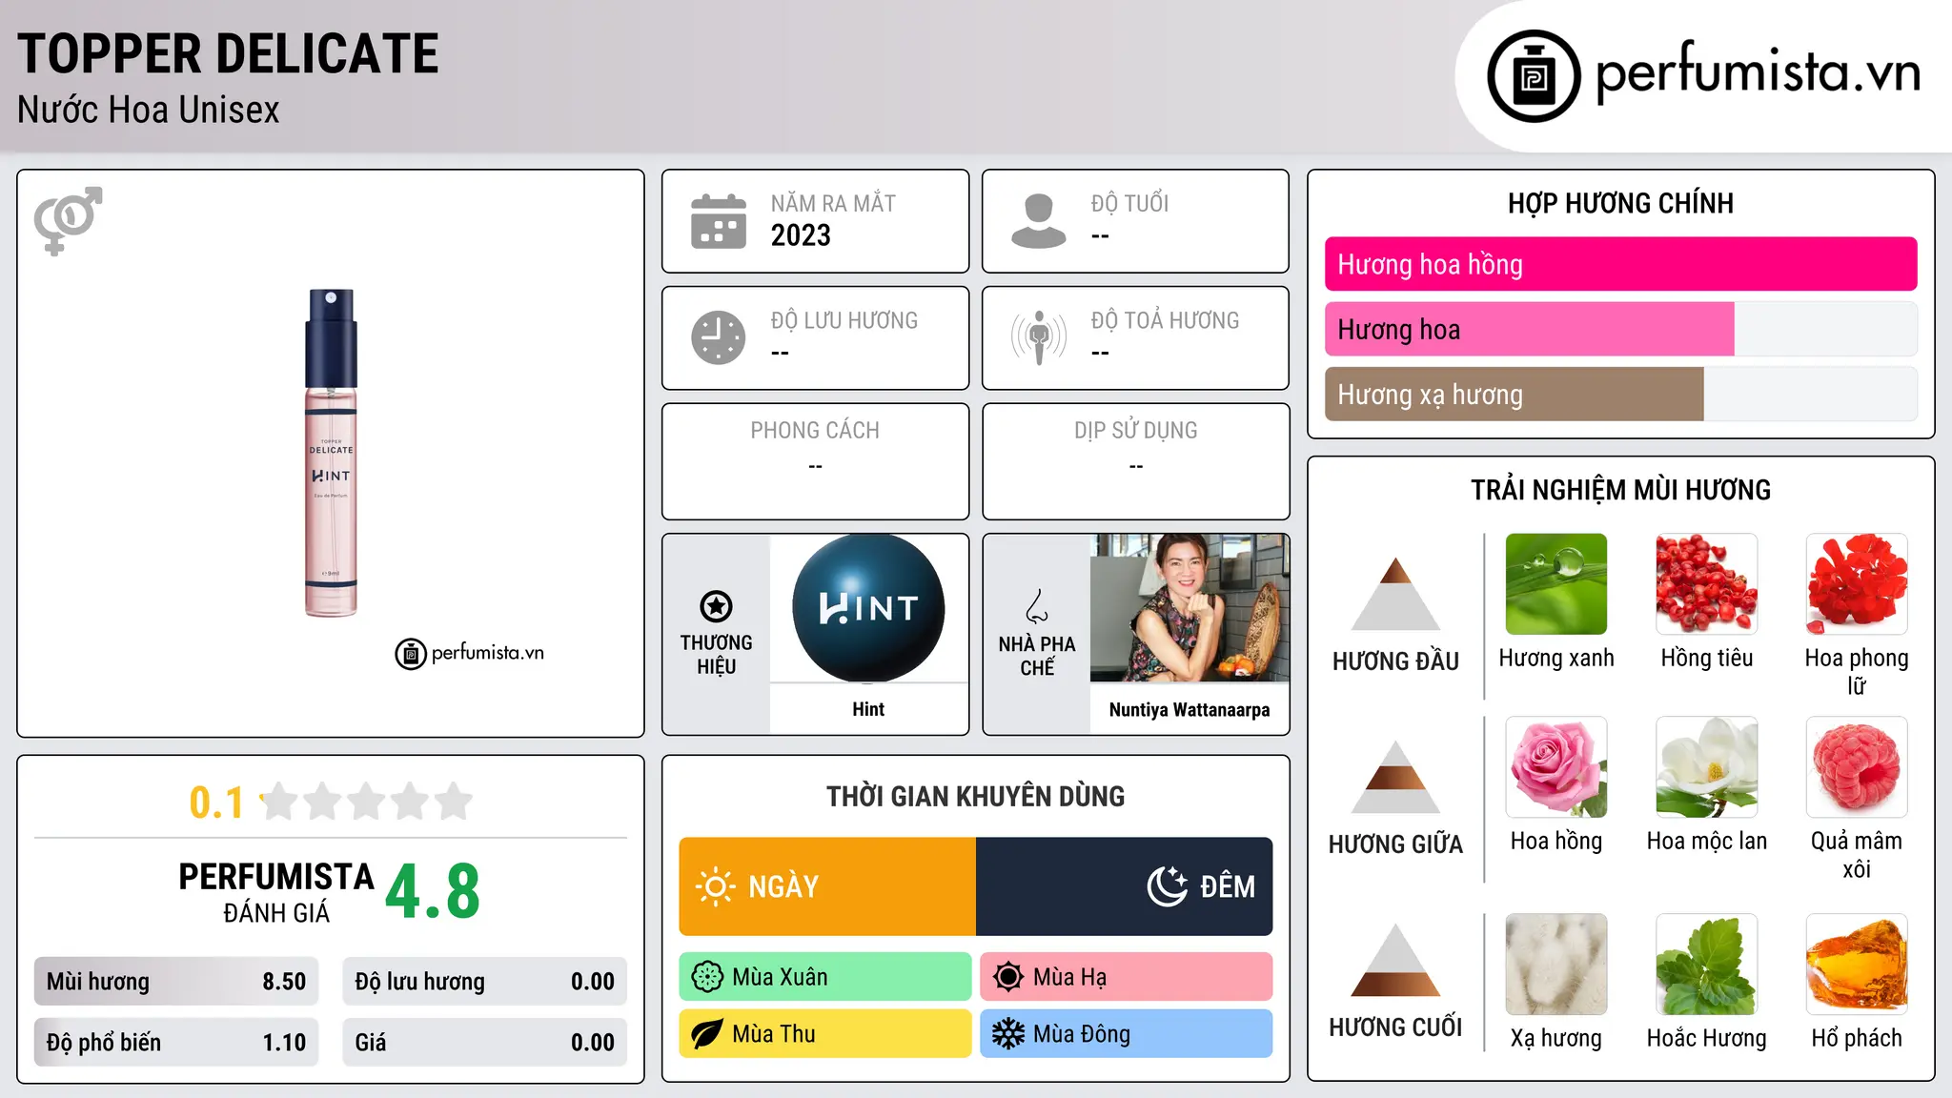Select the Hổ phách note image
1952x1098 pixels.
pyautogui.click(x=1857, y=965)
